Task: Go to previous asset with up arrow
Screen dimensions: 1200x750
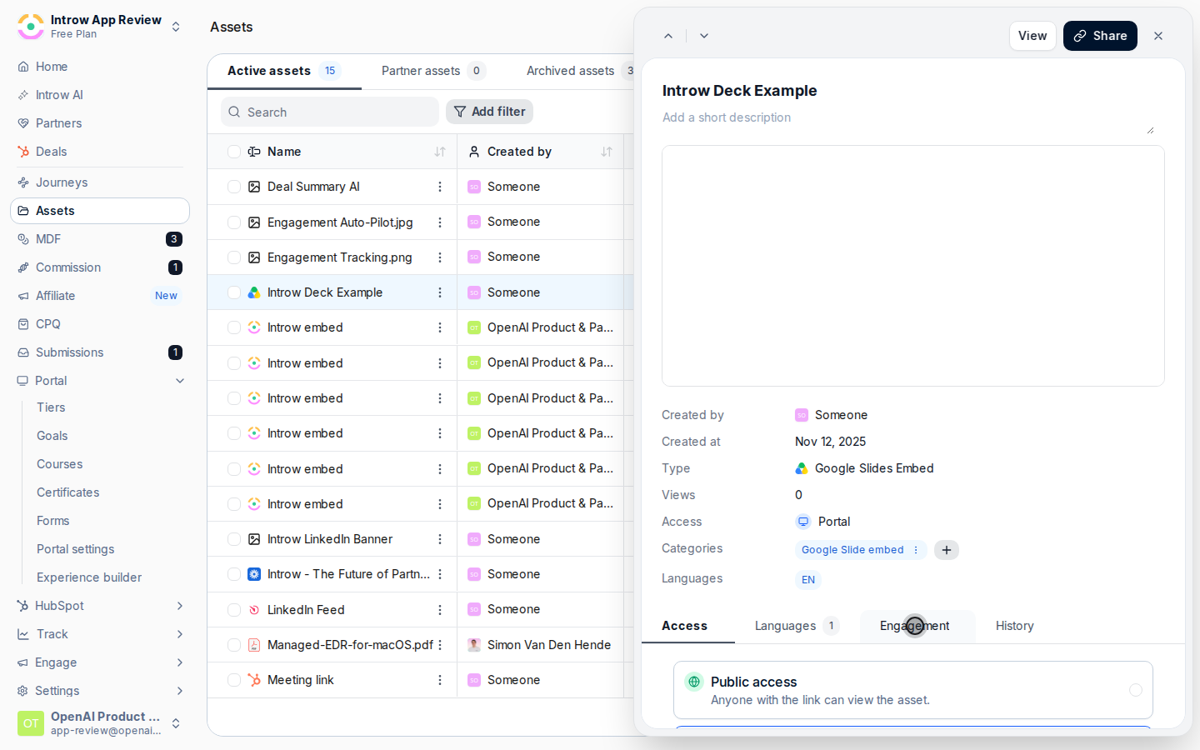Action: 668,36
